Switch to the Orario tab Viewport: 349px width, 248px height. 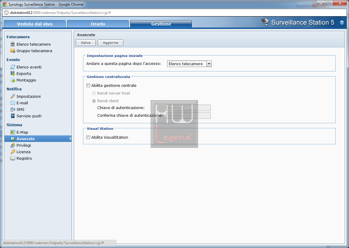[98, 24]
